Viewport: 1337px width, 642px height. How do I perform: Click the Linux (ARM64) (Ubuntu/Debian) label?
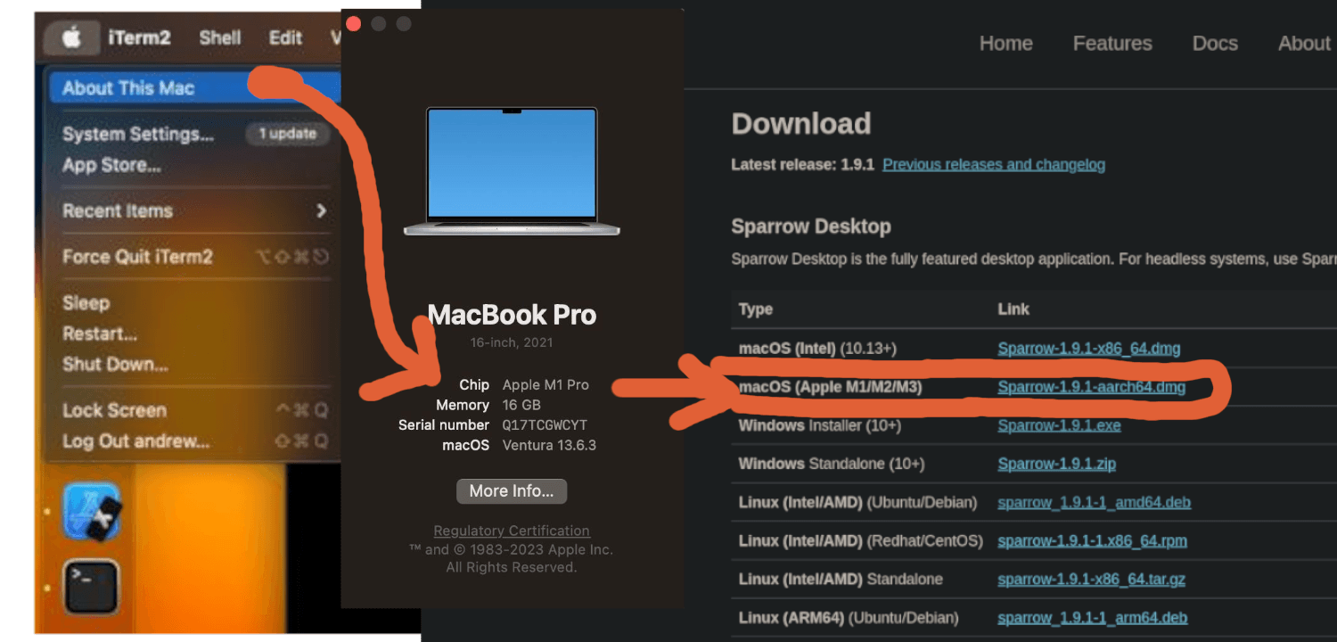click(x=849, y=617)
